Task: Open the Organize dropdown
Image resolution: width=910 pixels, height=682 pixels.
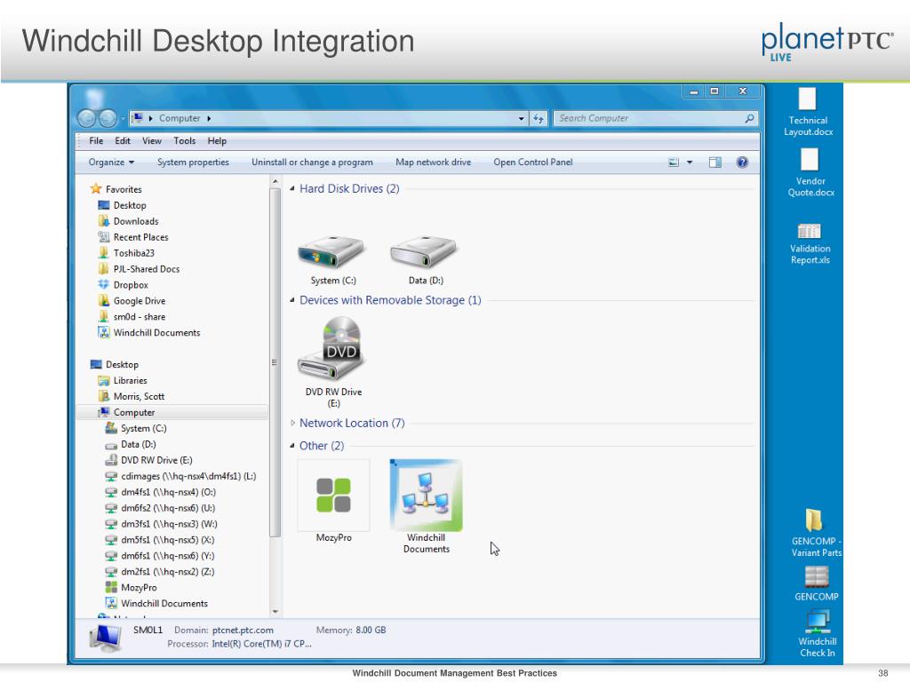Action: tap(111, 163)
